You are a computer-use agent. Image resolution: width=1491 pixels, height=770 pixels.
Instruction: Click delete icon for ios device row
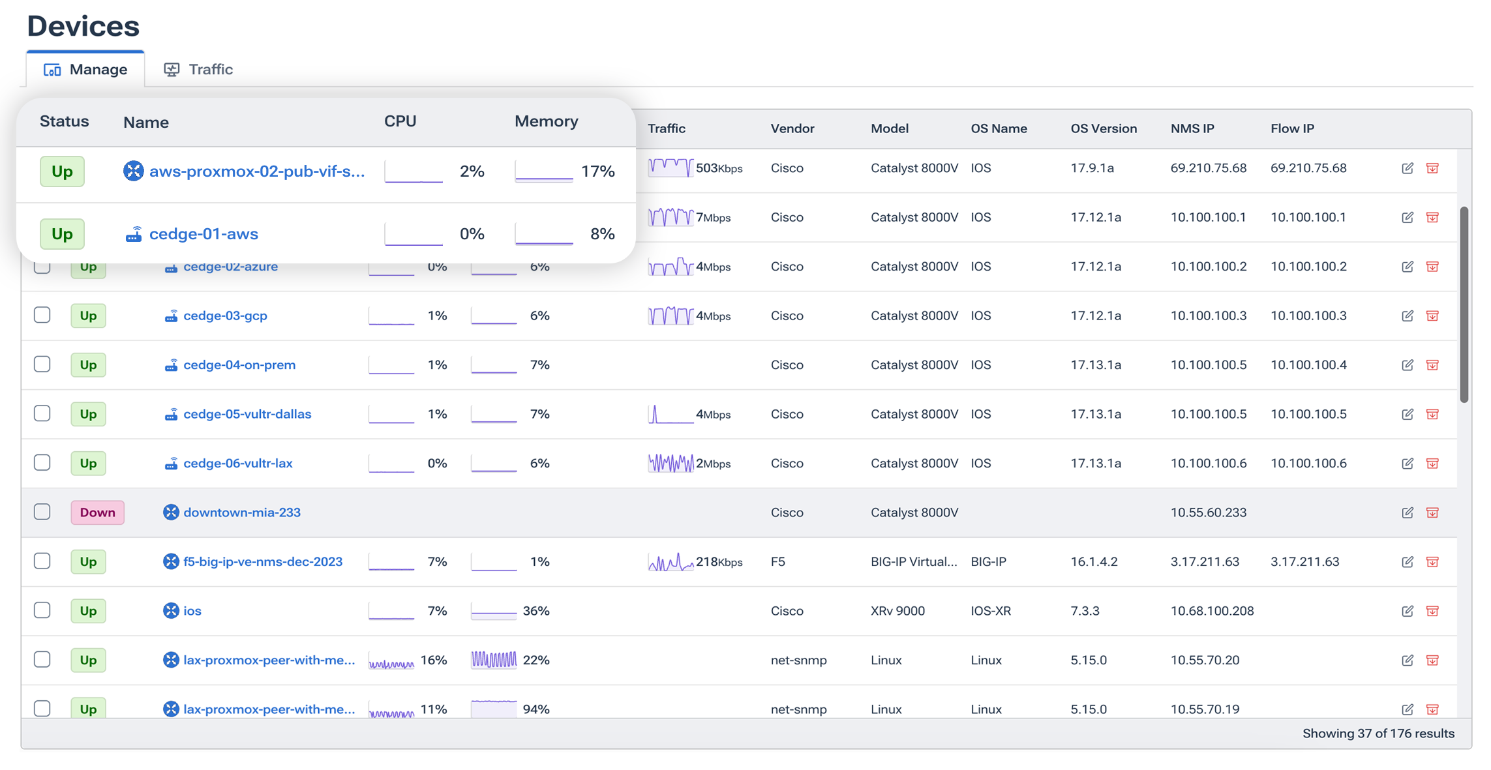tap(1432, 611)
